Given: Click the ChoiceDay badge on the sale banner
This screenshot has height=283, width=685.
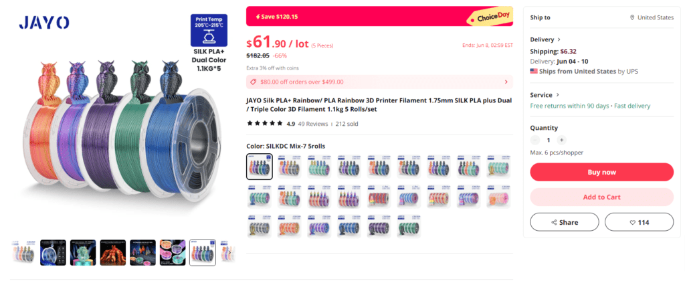Looking at the screenshot, I should pyautogui.click(x=490, y=18).
